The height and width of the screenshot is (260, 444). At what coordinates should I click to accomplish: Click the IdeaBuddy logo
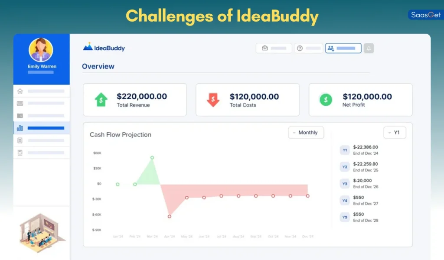104,48
